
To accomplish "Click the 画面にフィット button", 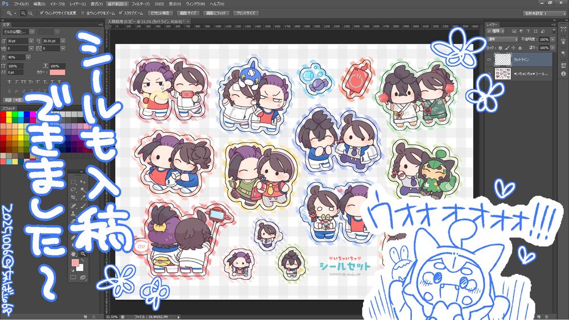I will coord(216,13).
